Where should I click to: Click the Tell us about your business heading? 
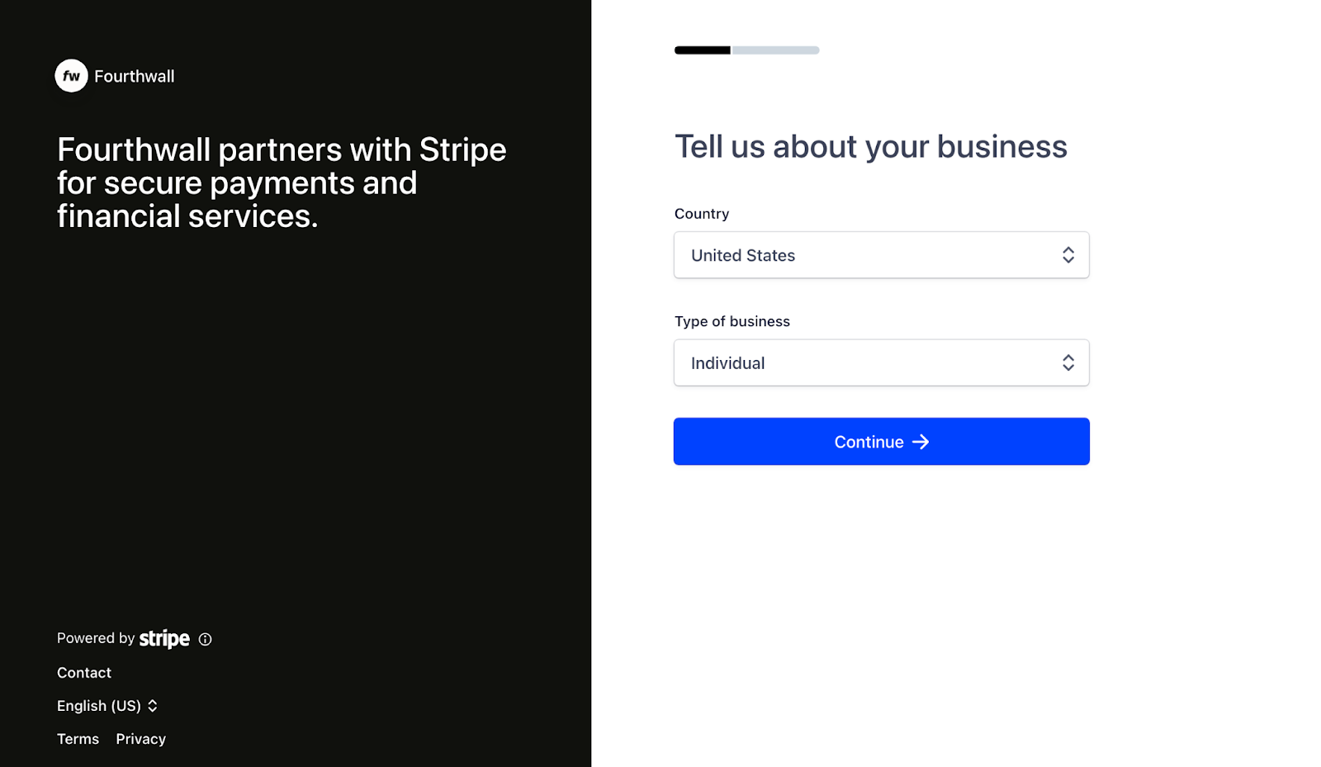pyautogui.click(x=871, y=147)
